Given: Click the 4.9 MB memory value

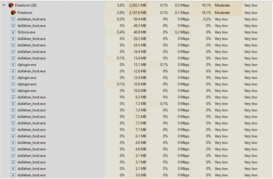Looking at the screenshot, I should coord(141,143).
